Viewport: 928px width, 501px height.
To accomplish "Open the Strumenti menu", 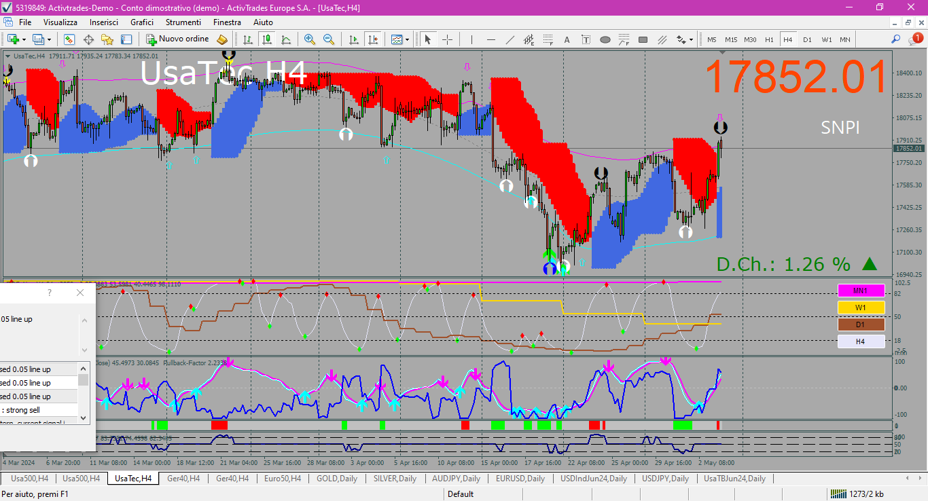I will [183, 22].
